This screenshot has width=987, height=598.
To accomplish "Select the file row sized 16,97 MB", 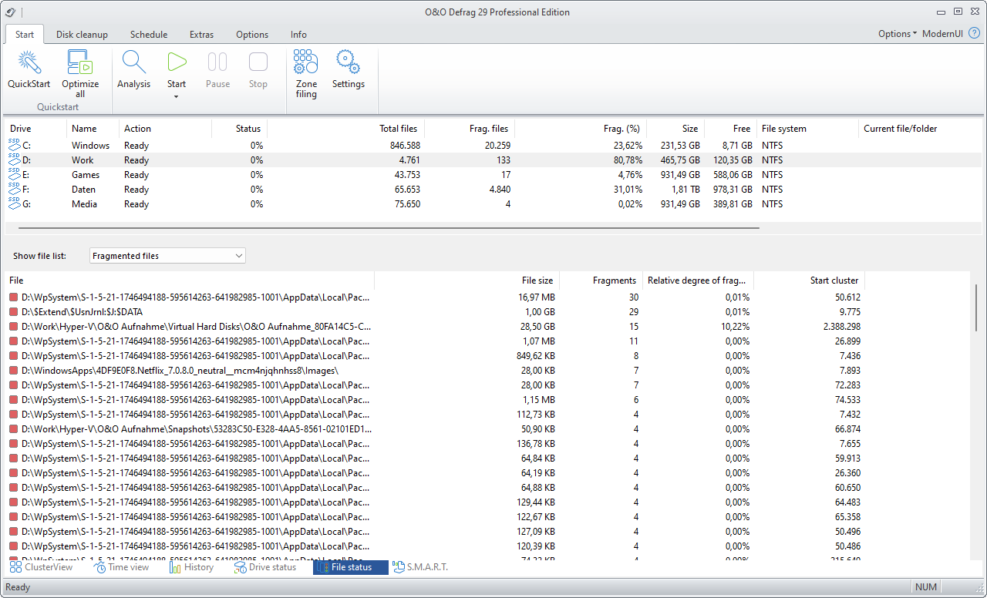I will coord(436,297).
